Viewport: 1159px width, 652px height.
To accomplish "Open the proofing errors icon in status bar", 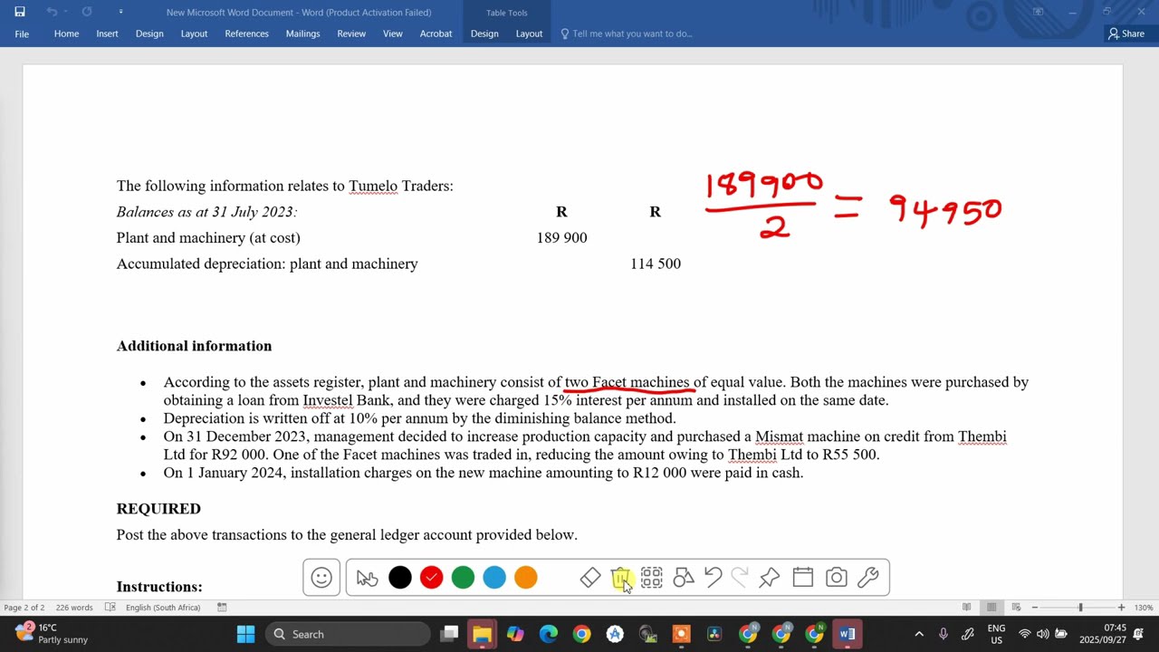I will point(110,608).
